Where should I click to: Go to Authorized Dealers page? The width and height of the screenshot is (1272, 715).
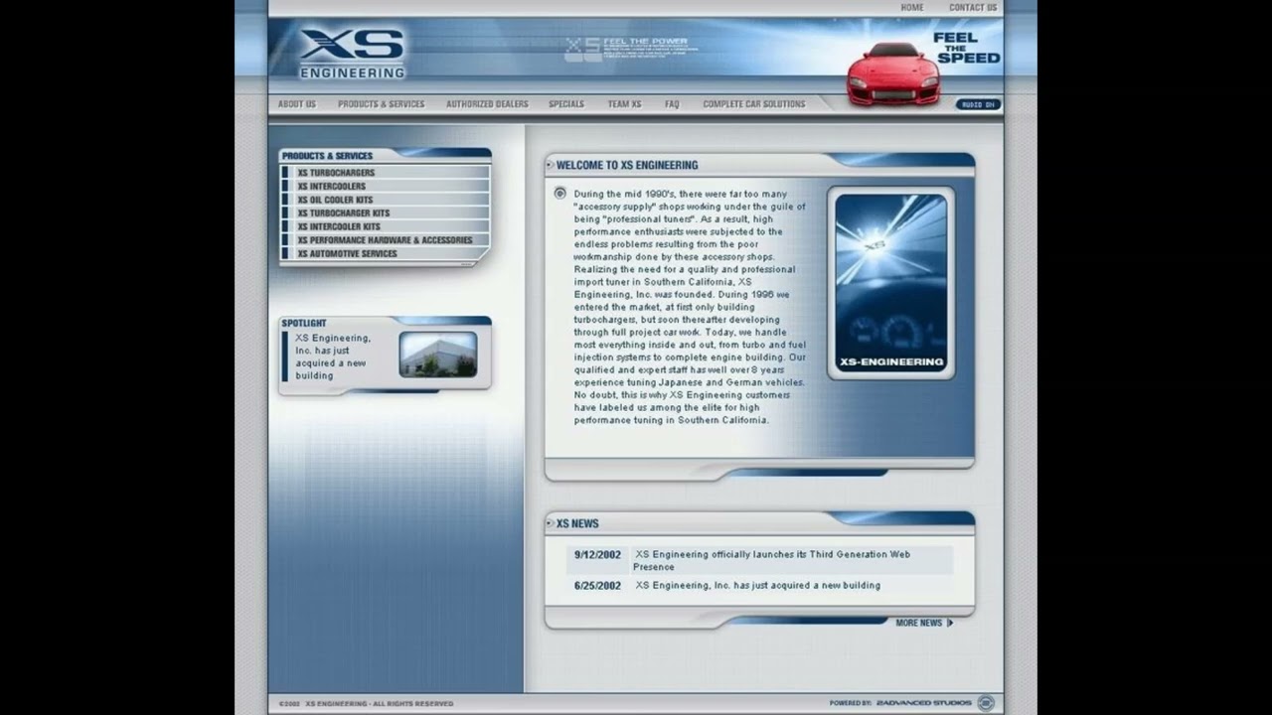[487, 103]
